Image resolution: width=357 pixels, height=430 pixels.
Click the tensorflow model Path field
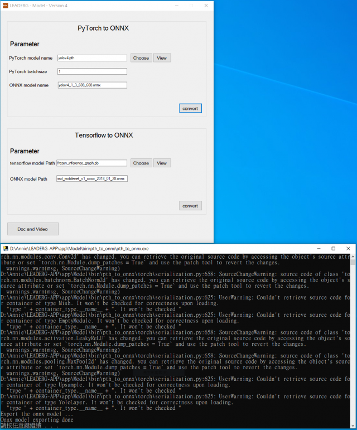(x=92, y=163)
